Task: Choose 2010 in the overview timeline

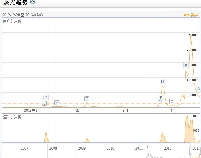Action: pos(110,148)
